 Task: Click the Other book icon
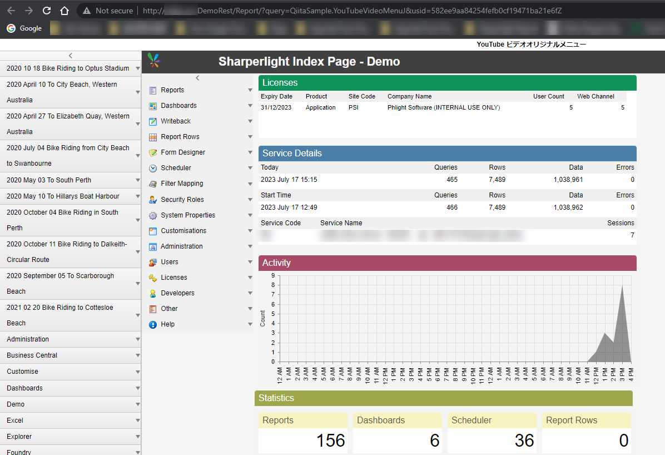pos(153,309)
